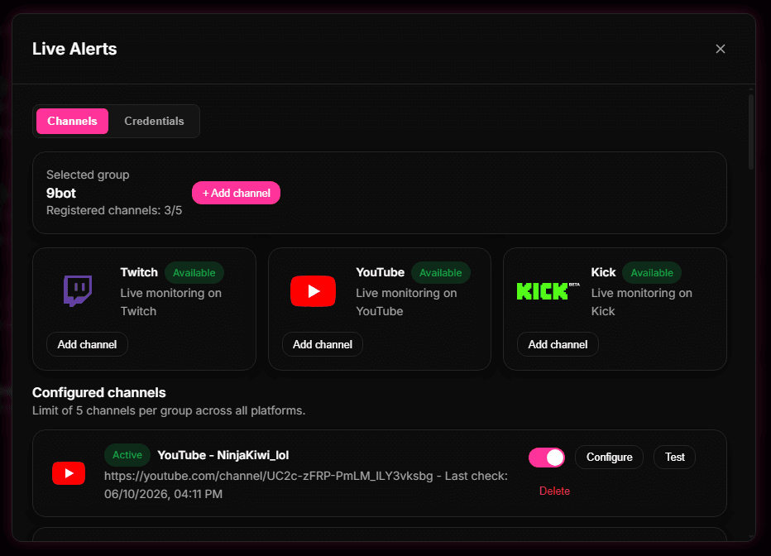Click the Twitch logo icon
The width and height of the screenshot is (771, 556).
click(78, 291)
